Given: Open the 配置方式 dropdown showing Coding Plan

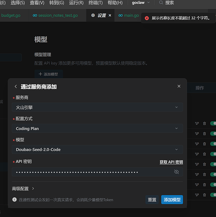Looking at the screenshot, I should click(97, 128).
